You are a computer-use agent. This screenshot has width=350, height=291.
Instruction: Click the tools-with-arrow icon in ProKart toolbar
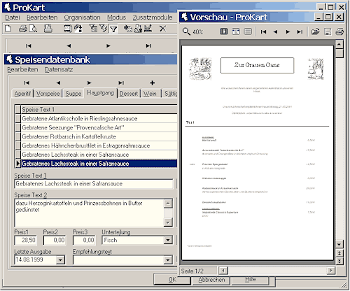point(78,29)
